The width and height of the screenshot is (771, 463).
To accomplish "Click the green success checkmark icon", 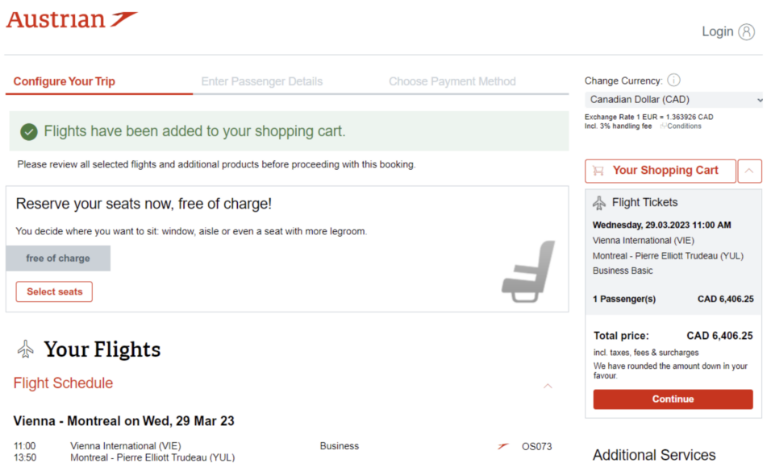I will 29,131.
